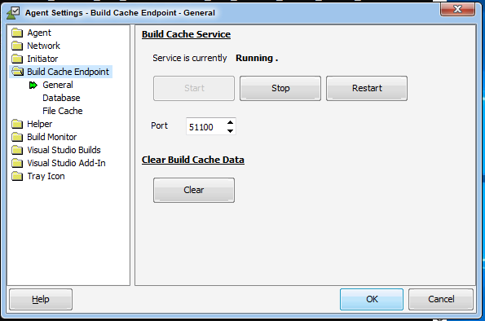Restart the Build Cache service
The width and height of the screenshot is (485, 321).
coord(367,89)
